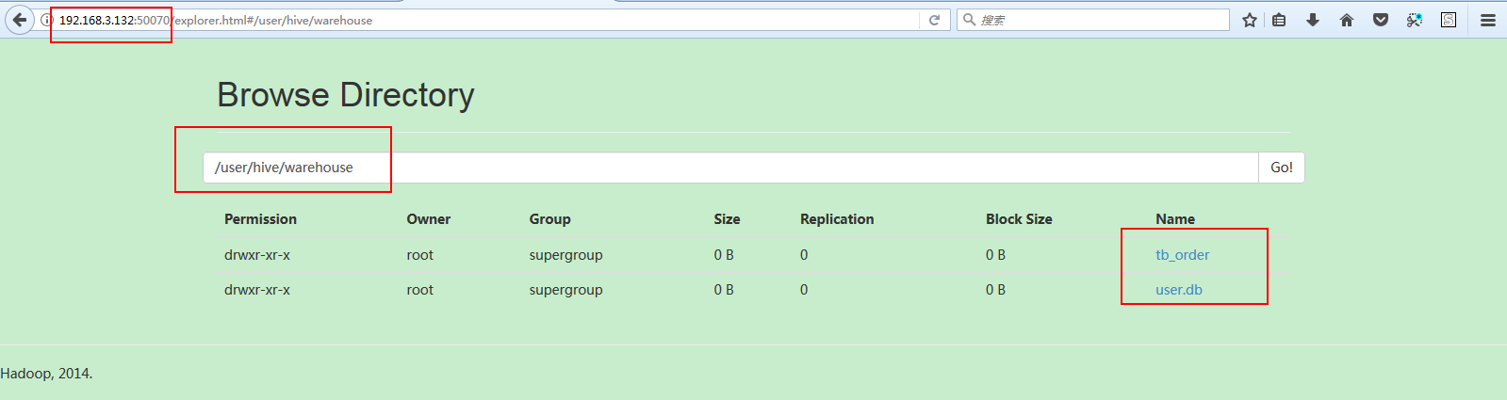The width and height of the screenshot is (1507, 400).
Task: Click the search magnifier icon
Action: 969,20
